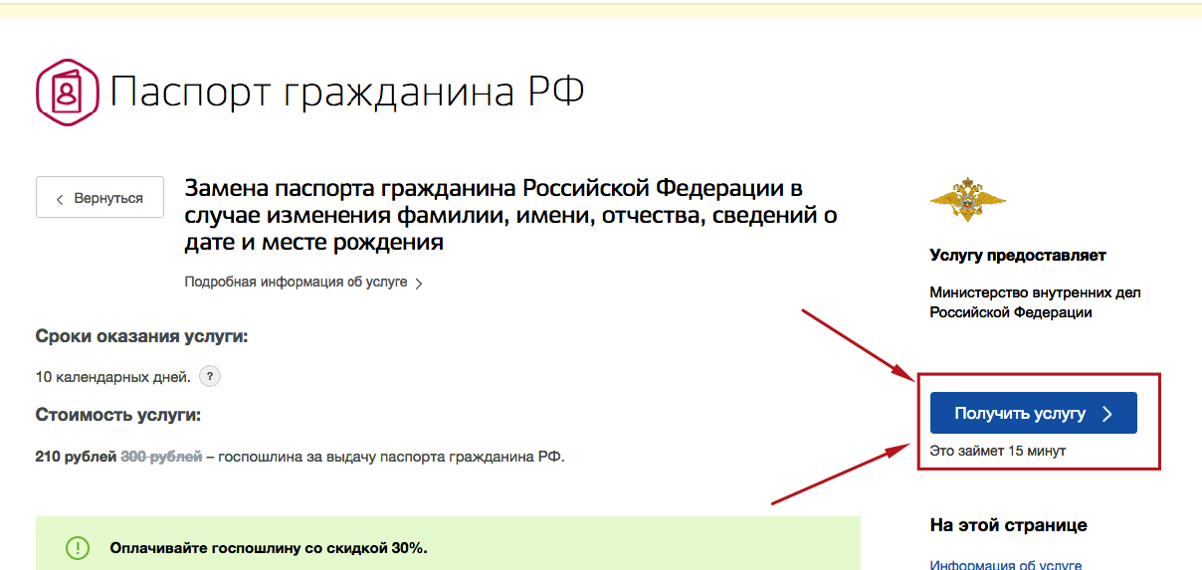Click the На этой странице heading
Screen dimensions: 1202x570
point(1008,525)
